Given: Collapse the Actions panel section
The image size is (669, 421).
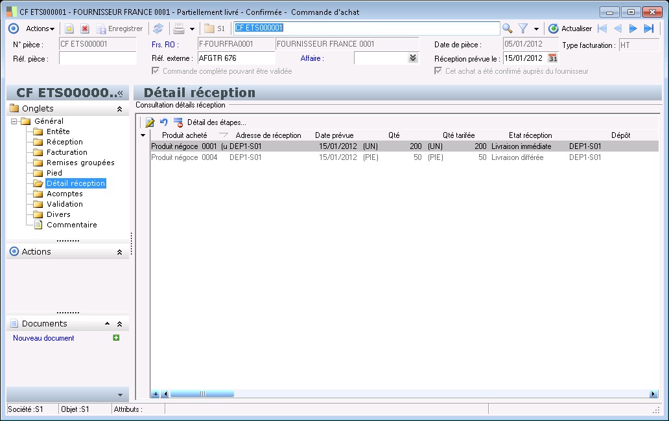Looking at the screenshot, I should (x=119, y=252).
